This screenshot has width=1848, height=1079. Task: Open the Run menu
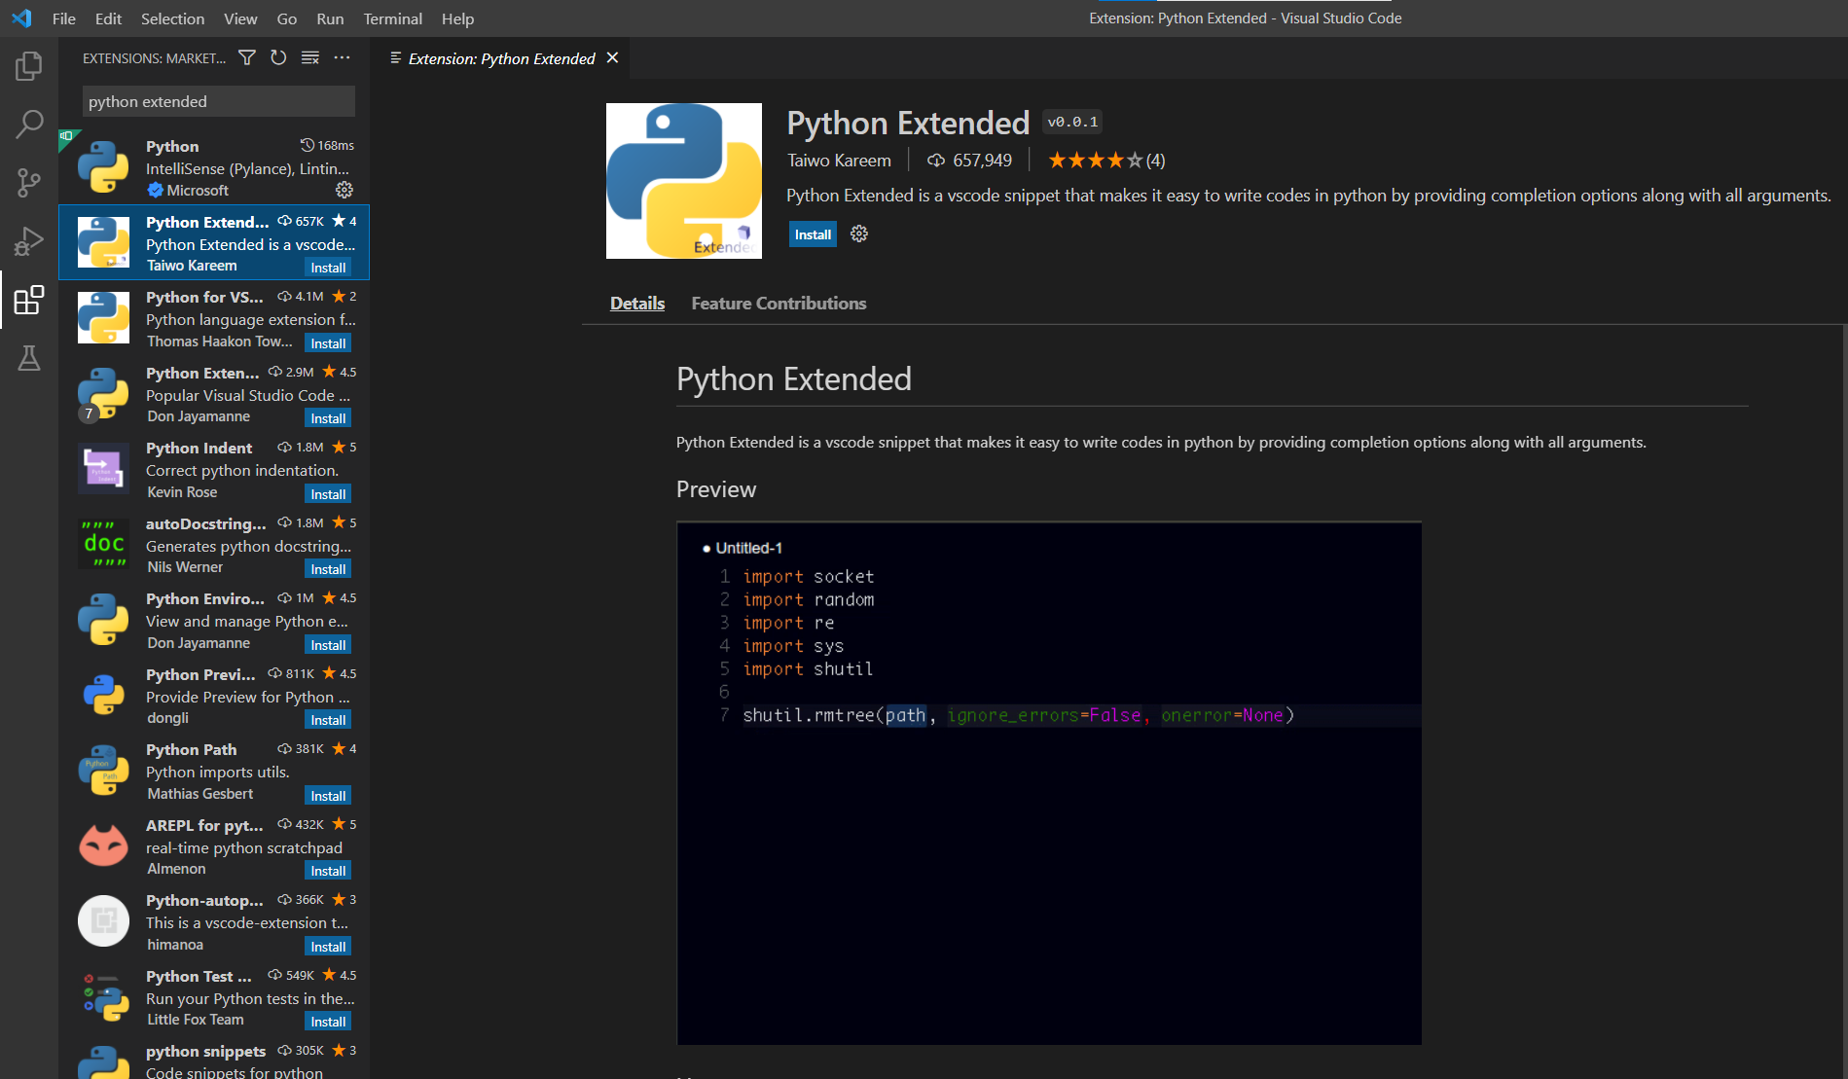(330, 18)
